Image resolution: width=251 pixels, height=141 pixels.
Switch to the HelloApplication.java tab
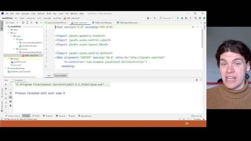(x=128, y=23)
